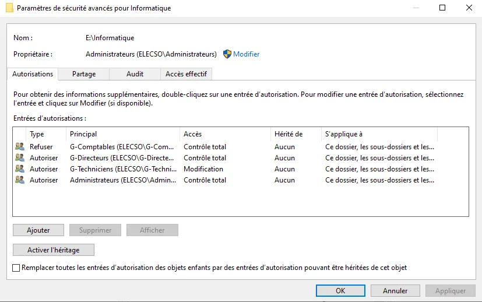Maximize the security settings window
The width and height of the screenshot is (482, 302).
pyautogui.click(x=442, y=8)
